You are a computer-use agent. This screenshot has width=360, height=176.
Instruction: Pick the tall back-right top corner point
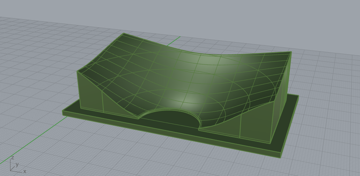pyautogui.click(x=291, y=52)
